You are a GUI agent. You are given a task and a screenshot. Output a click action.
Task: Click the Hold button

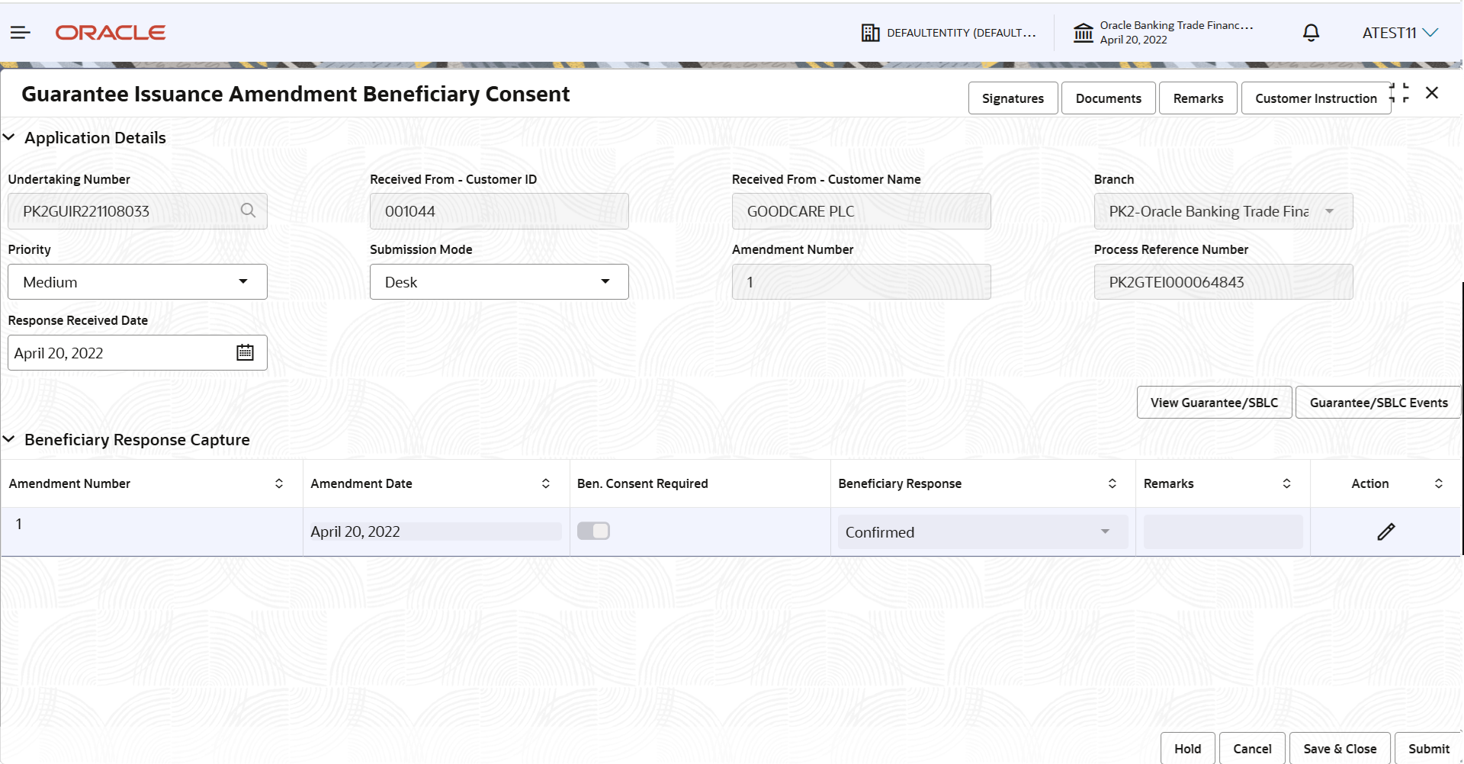click(1188, 749)
